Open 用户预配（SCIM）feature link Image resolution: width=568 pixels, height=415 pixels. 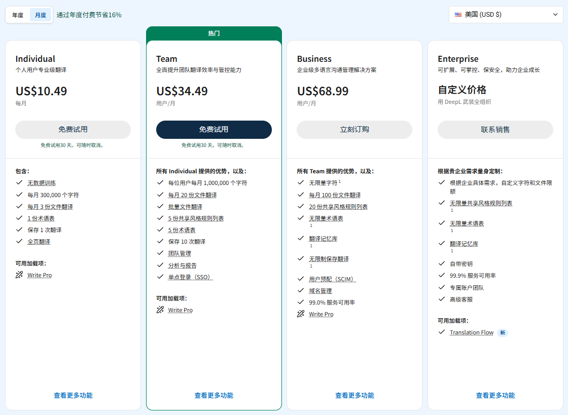tap(333, 279)
